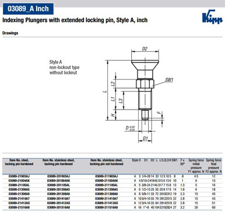Select item number 03089-211004AK
The width and height of the screenshot is (225, 214).
107,181
